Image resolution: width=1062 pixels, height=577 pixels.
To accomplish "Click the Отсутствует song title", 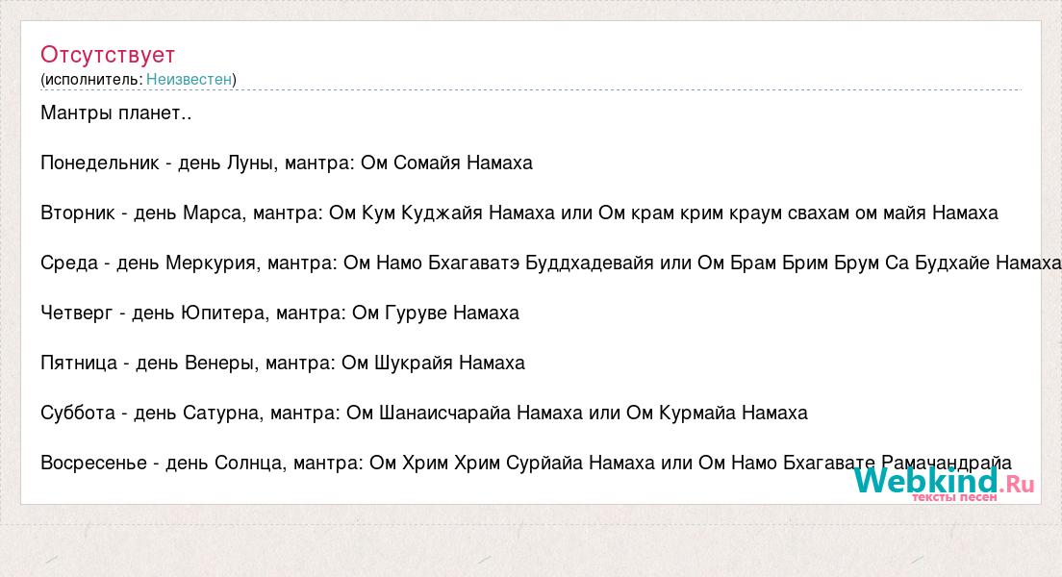I will pos(108,54).
